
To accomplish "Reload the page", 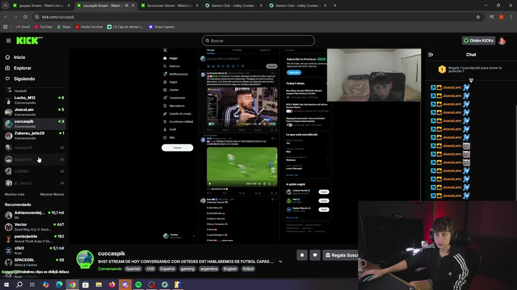I will [x=25, y=17].
